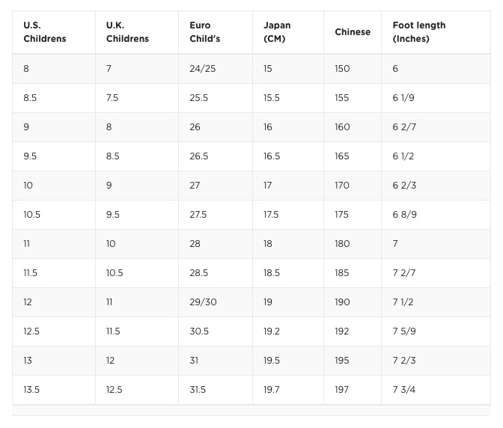Click the U.S. size 10.5 cell
This screenshot has height=428, width=503.
pyautogui.click(x=31, y=215)
